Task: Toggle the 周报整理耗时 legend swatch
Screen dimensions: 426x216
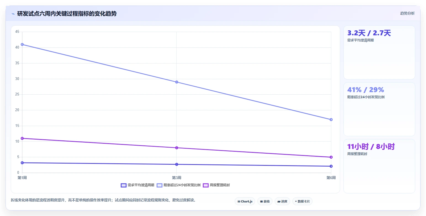Action: pos(206,185)
